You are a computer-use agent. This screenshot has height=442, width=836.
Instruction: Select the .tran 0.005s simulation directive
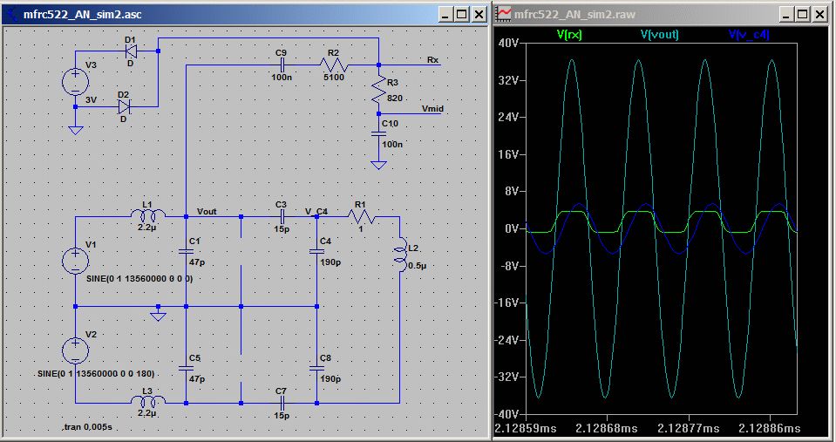[x=87, y=428]
